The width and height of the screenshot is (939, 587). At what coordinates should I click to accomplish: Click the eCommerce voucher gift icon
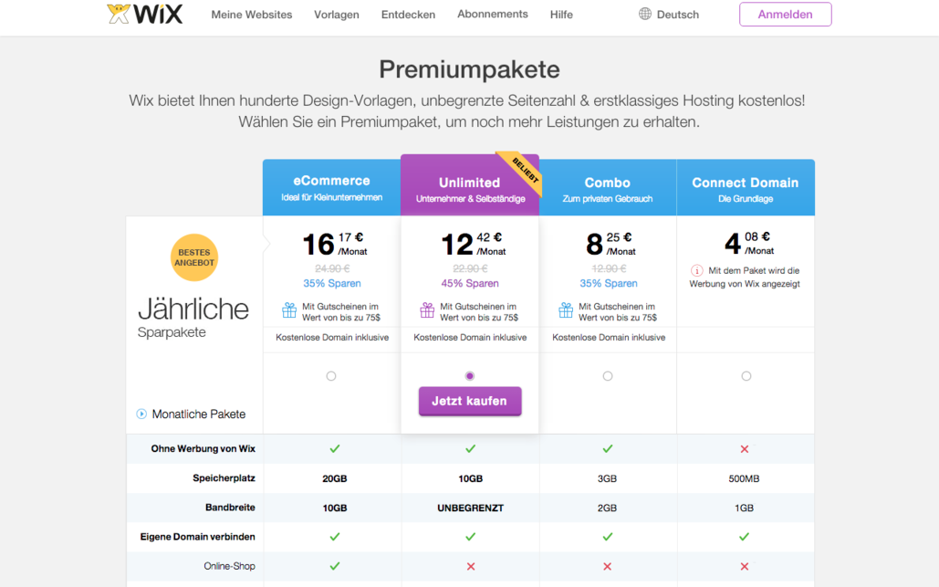click(289, 310)
